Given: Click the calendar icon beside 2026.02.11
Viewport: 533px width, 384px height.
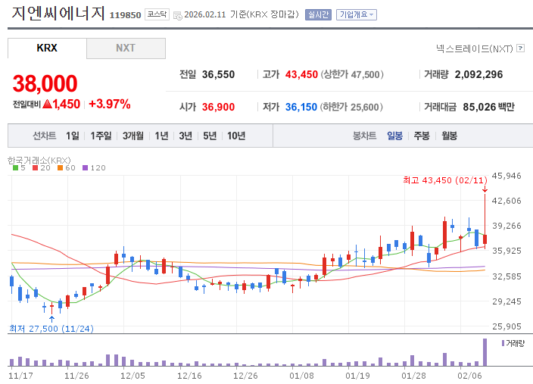Looking at the screenshot, I should click(177, 15).
